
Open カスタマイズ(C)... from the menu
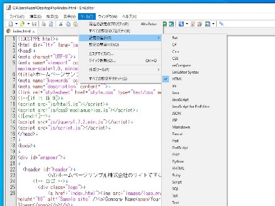120,54
